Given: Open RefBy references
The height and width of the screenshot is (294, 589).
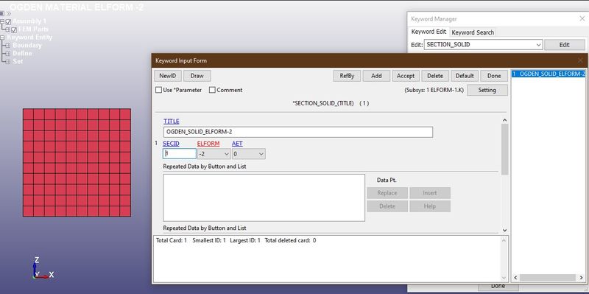Looking at the screenshot, I should 347,76.
